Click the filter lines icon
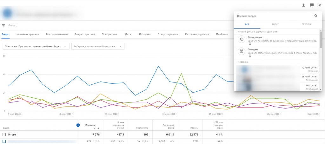This screenshot has width=325, height=144. click(x=3, y=25)
